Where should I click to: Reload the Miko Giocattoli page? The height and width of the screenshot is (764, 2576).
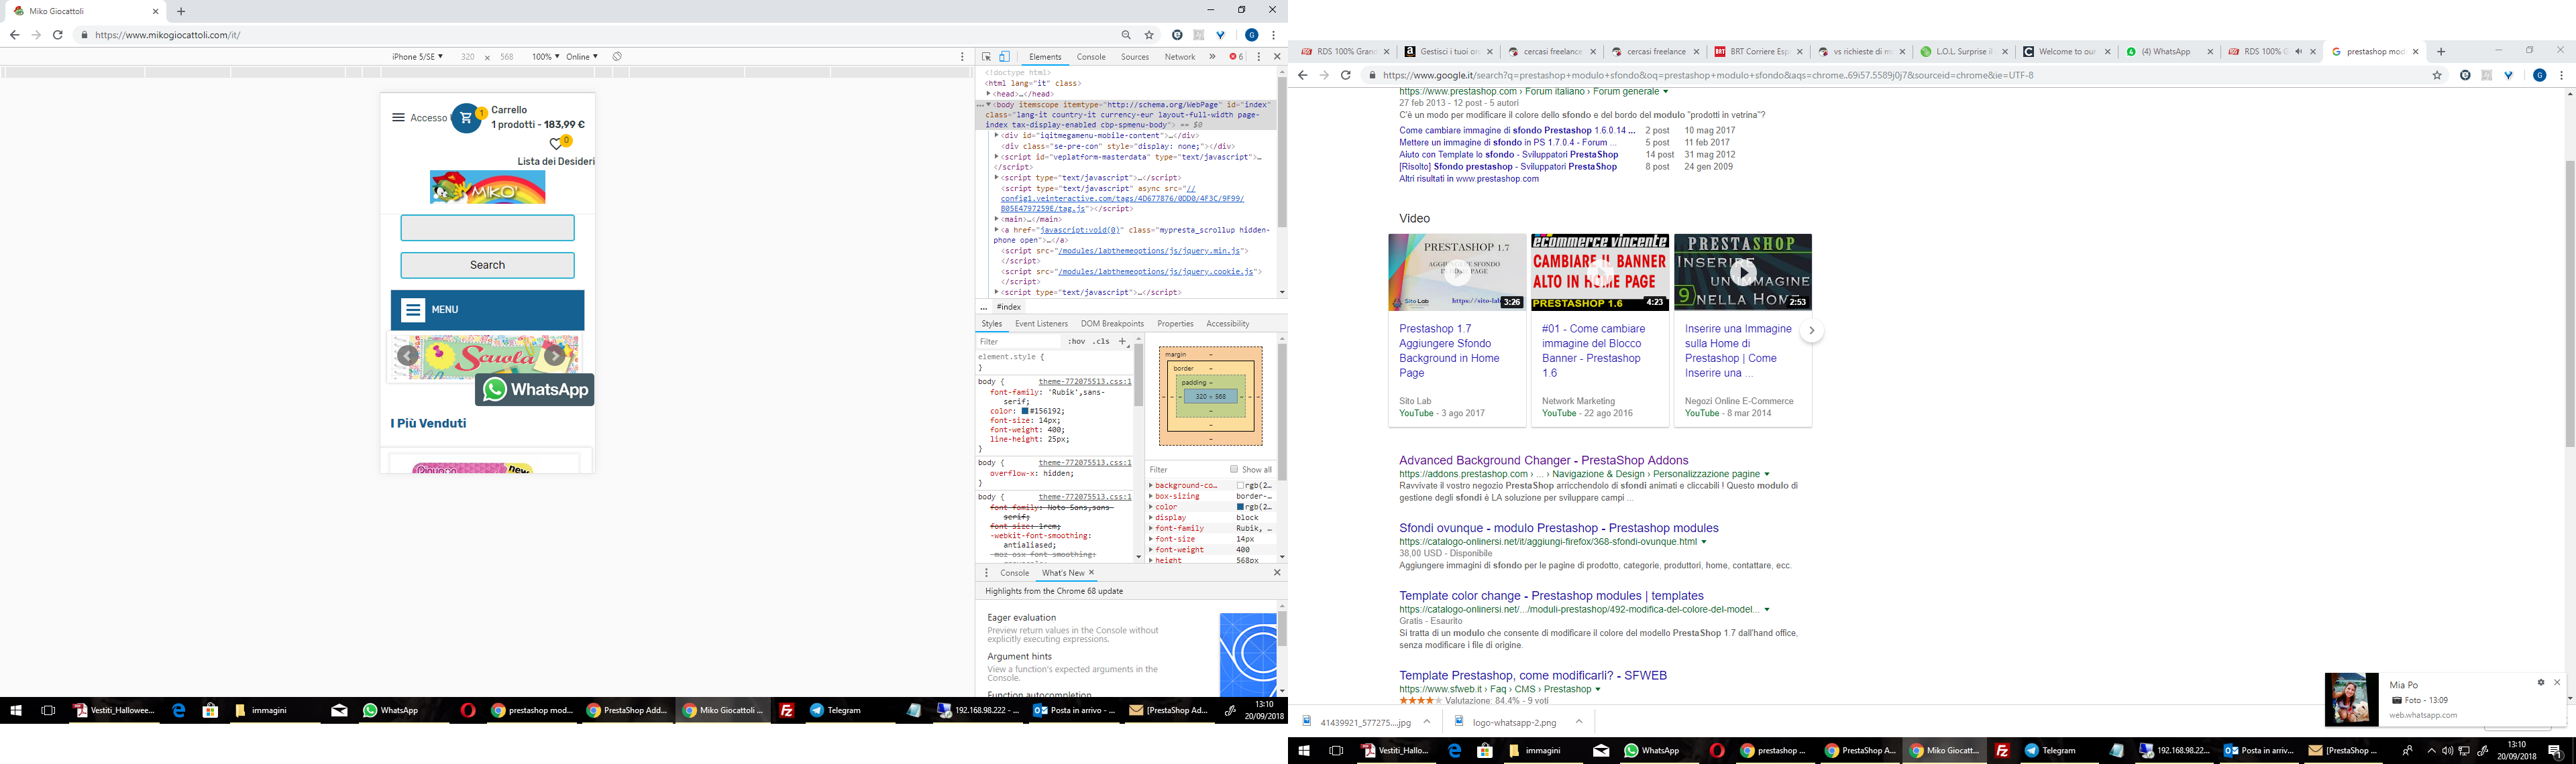coord(58,35)
